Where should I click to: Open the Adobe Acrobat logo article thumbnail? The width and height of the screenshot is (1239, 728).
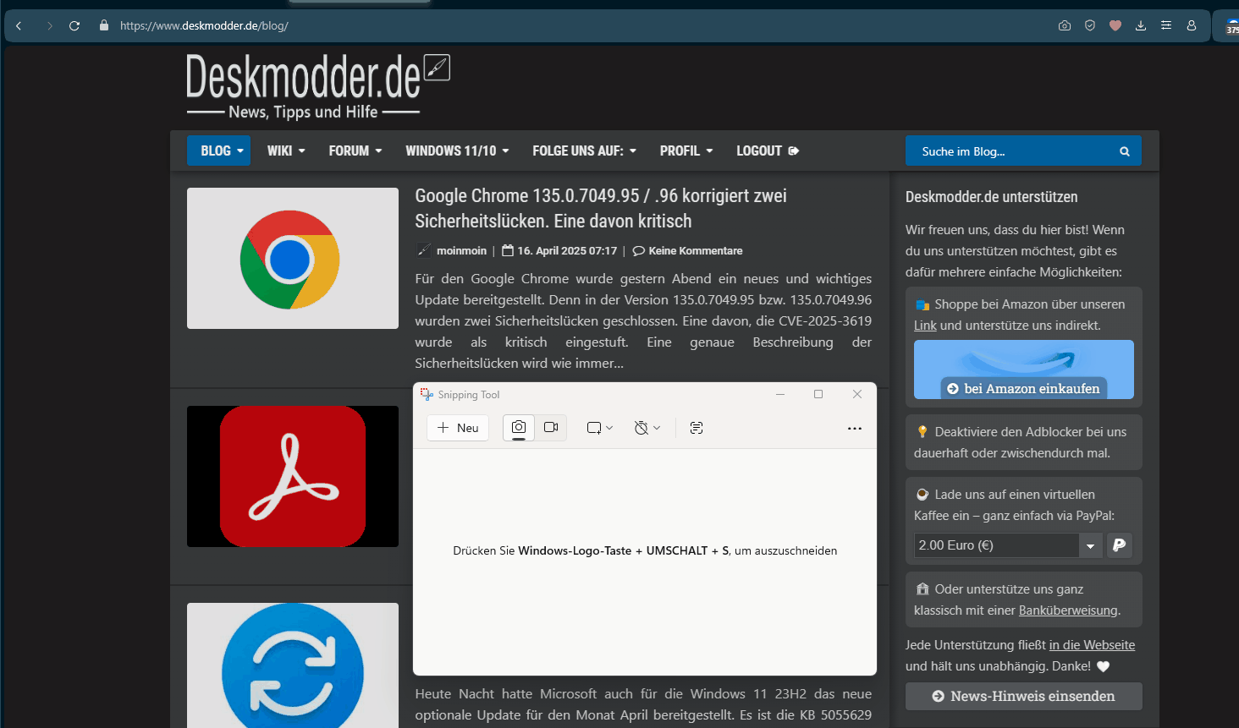tap(293, 476)
